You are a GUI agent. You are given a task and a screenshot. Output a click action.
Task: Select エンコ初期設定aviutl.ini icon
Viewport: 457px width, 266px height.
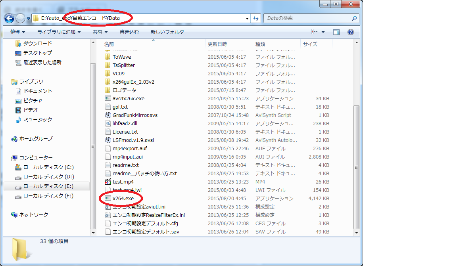pos(108,207)
